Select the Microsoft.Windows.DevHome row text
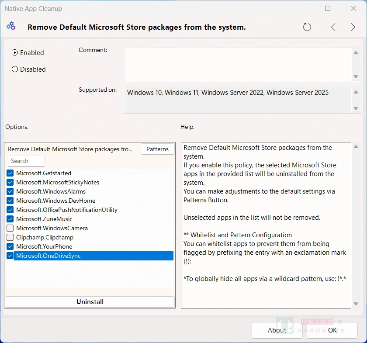This screenshot has height=343, width=367. tap(56, 201)
